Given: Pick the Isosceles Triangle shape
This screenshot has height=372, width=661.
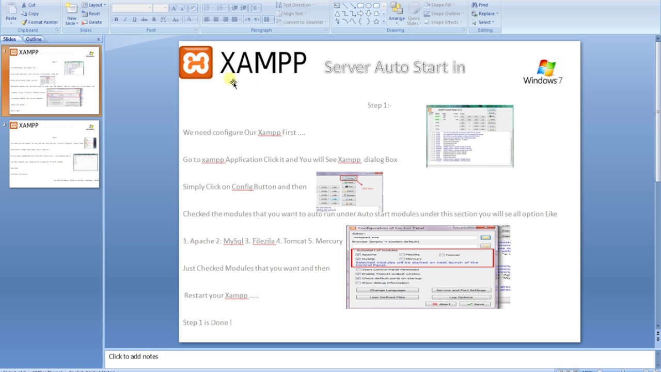Looking at the screenshot, I should pos(337,13).
